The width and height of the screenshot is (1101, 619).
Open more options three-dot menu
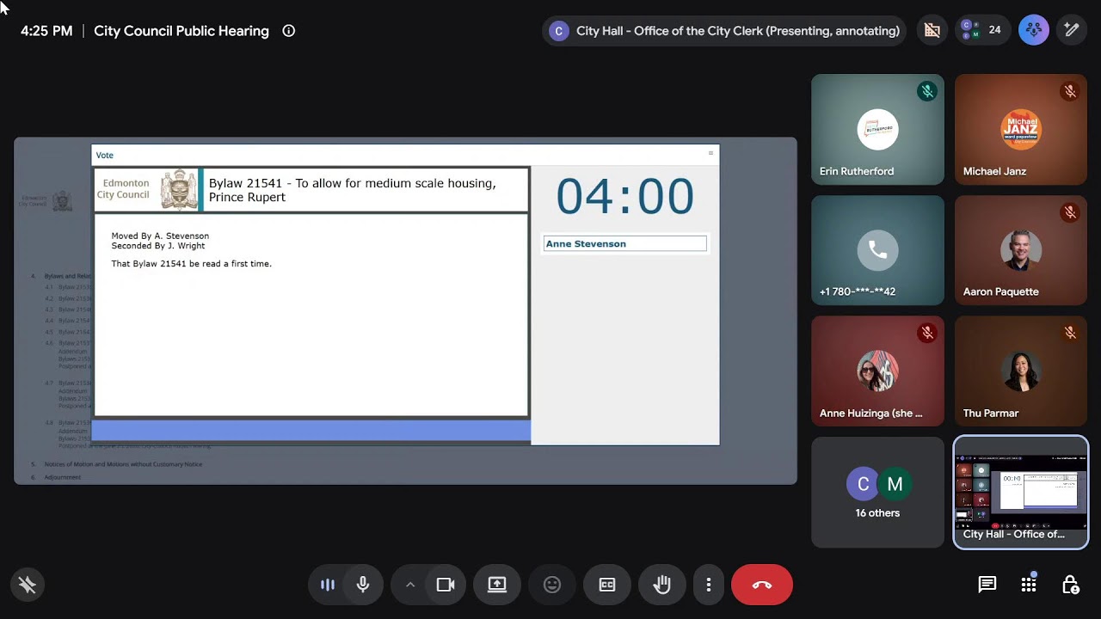tap(709, 585)
